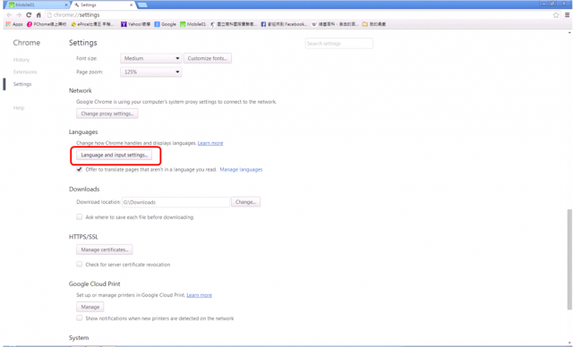Viewport: 573px width, 347px height.
Task: Go forward with the browser forward arrow
Action: click(x=19, y=15)
